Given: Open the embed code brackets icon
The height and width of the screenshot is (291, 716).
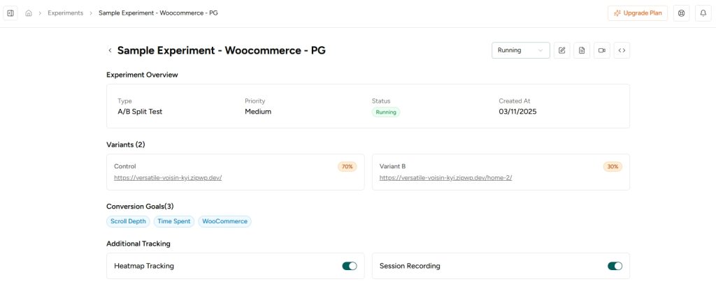Looking at the screenshot, I should [622, 50].
